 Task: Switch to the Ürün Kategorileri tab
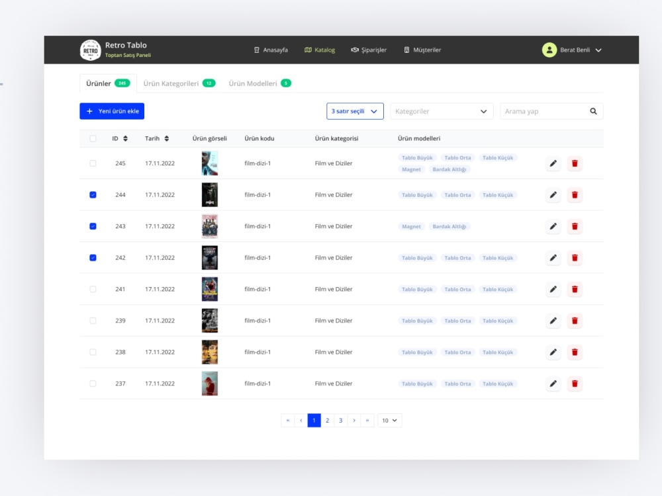(x=179, y=83)
